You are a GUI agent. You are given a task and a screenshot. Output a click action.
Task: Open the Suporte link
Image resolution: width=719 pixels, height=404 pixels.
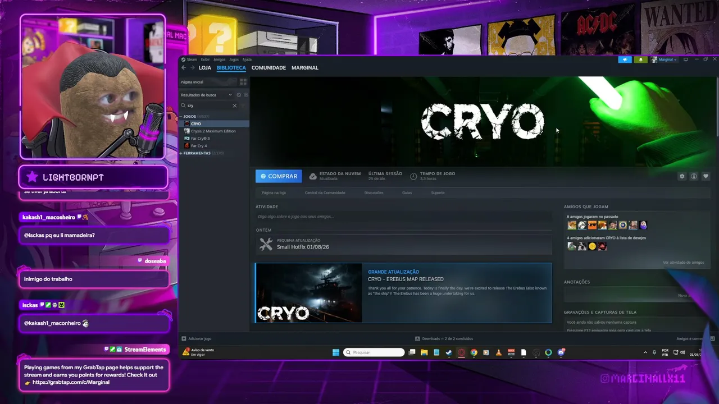[438, 192]
